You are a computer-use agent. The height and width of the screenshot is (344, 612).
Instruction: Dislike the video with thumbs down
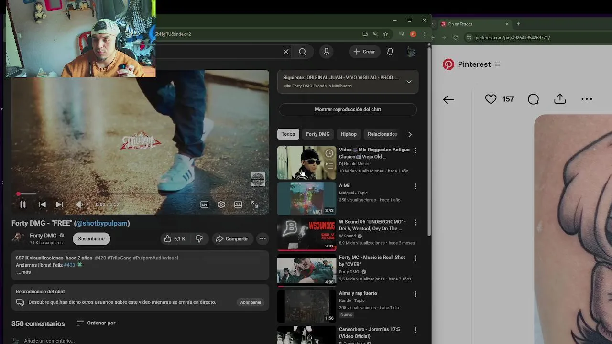(199, 239)
